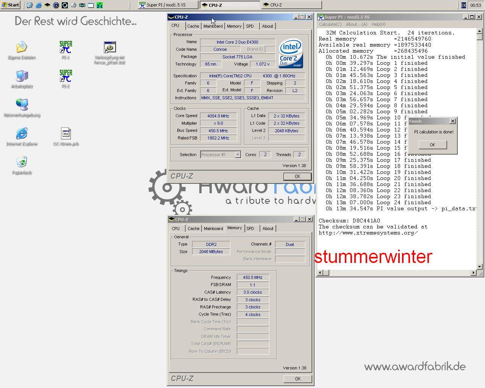Screen dimensions: 485x388
Task: Click Super PI vertical scrollbar down arrow
Action: tap(479, 266)
